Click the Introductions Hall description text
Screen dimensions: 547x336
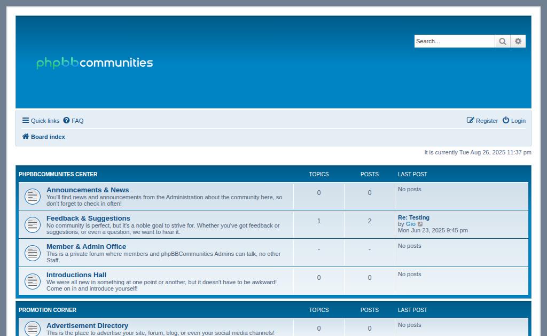coord(161,285)
